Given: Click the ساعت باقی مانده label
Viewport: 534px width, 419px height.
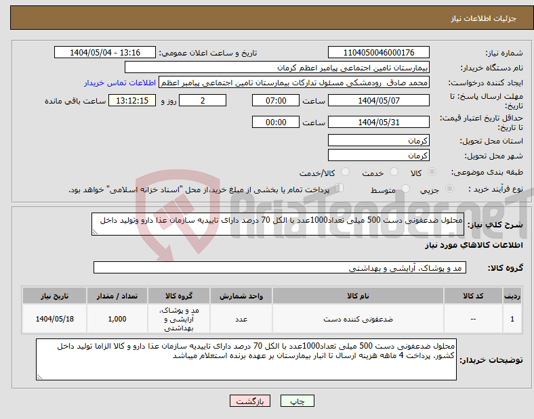Looking at the screenshot, I should coord(75,101).
